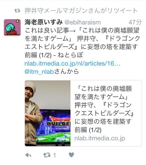
Task: Click the reply arrow icon
Action: (x=28, y=155)
